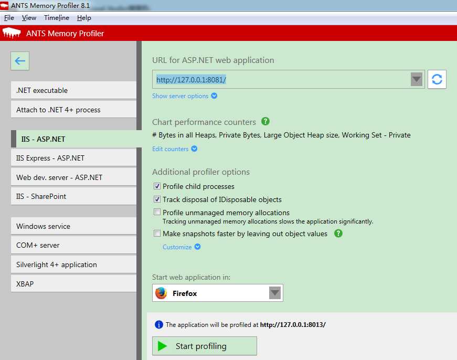Select COM+ server option

73,245
